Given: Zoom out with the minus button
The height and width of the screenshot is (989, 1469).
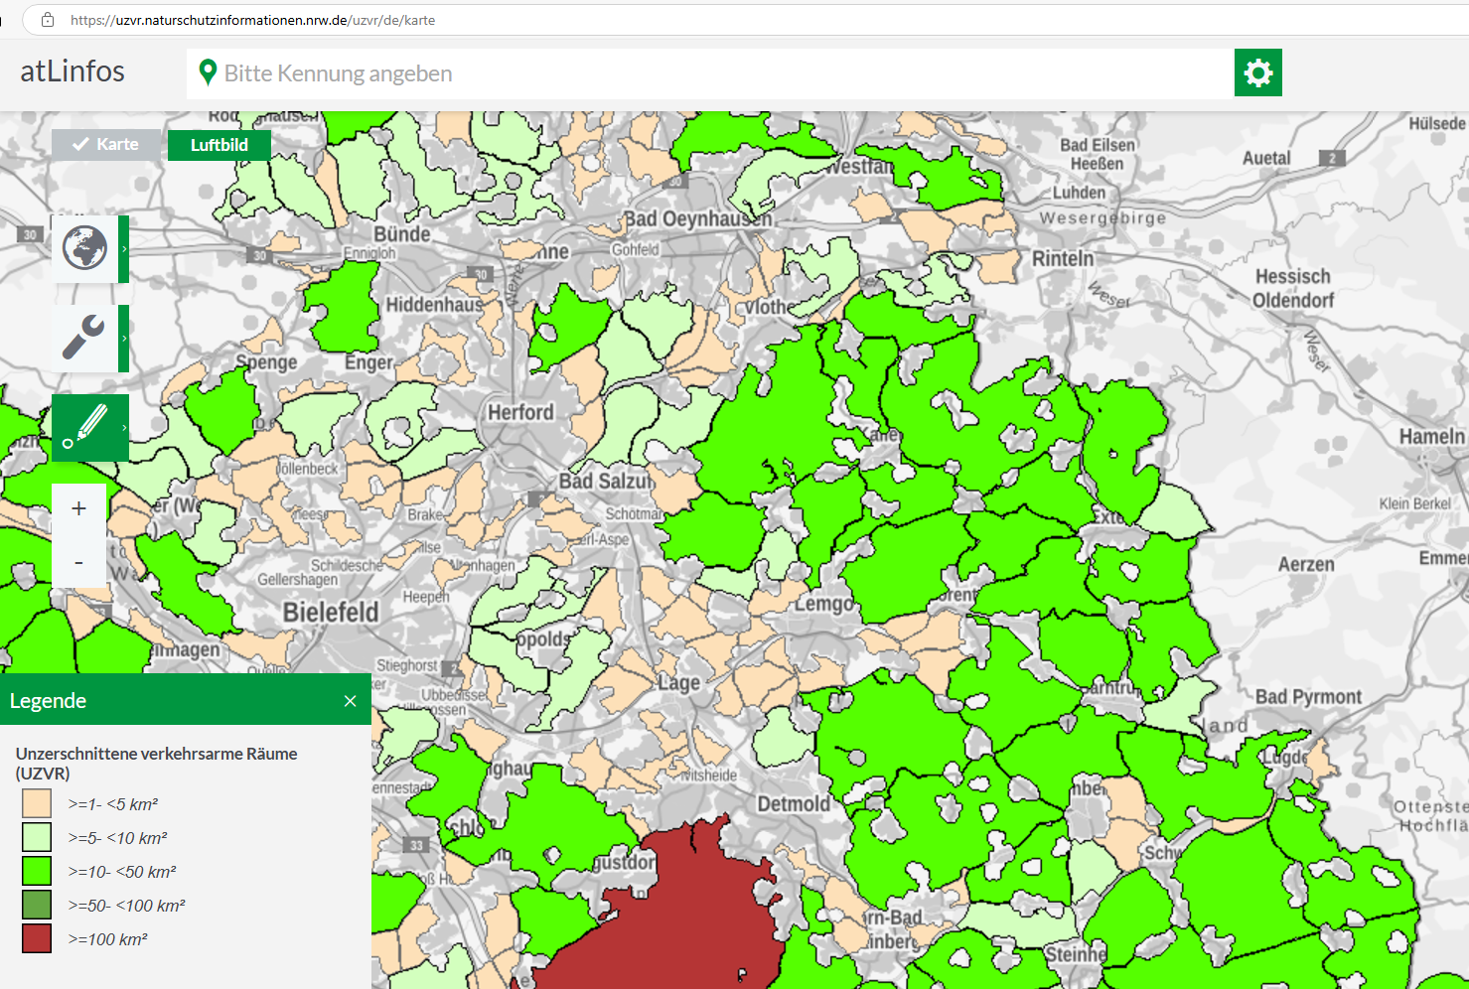Looking at the screenshot, I should pos(78,563).
